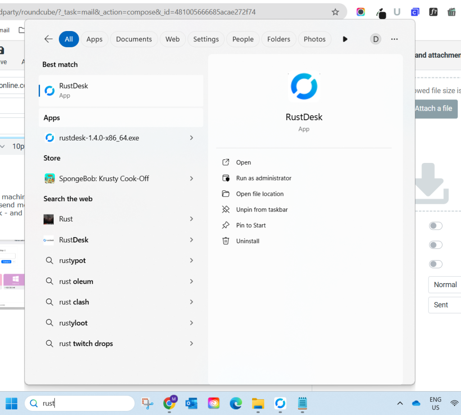Open the U browser extension icon

(397, 12)
